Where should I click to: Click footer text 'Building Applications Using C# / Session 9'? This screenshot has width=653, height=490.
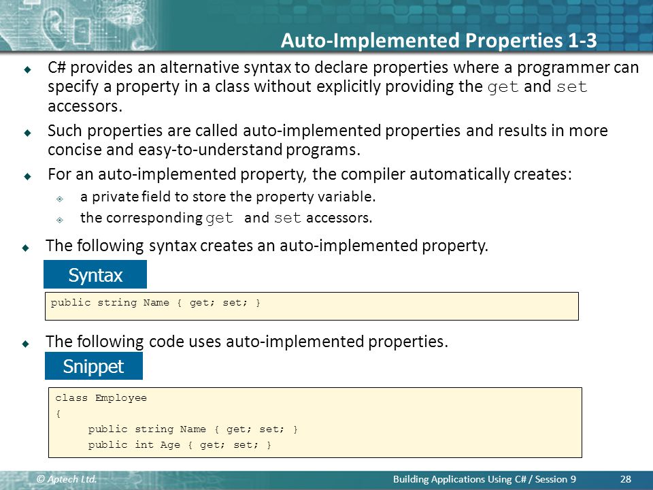484,479
